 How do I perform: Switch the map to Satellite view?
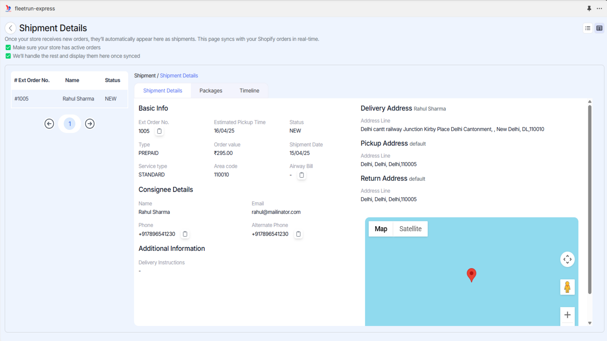tap(410, 228)
